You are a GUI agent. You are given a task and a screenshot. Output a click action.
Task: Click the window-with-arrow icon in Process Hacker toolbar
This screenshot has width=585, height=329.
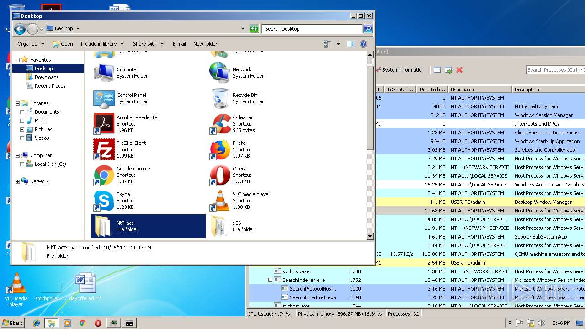pos(448,70)
